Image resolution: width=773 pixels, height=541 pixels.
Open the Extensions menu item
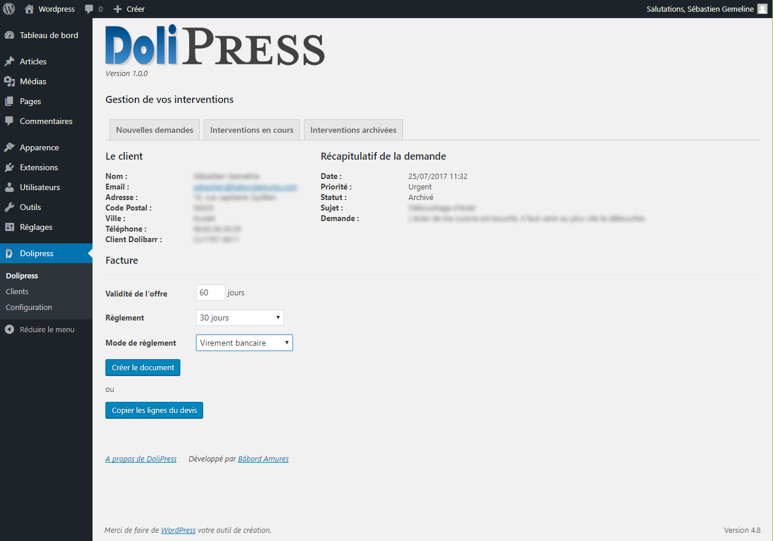click(x=46, y=167)
